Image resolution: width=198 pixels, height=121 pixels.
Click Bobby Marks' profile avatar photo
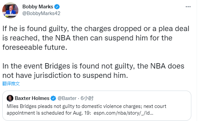[x=10, y=10]
